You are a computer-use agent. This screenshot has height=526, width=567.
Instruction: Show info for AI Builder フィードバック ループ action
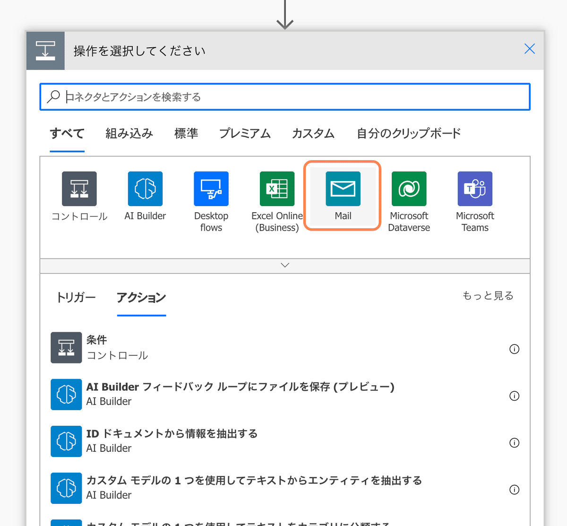514,396
